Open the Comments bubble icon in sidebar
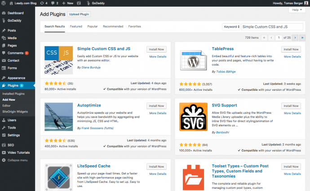This screenshot has height=191, width=310. [x=4, y=53]
